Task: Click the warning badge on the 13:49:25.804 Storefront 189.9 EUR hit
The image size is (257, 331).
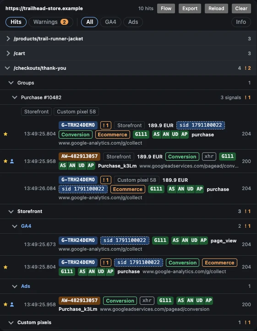Action: (x=106, y=125)
